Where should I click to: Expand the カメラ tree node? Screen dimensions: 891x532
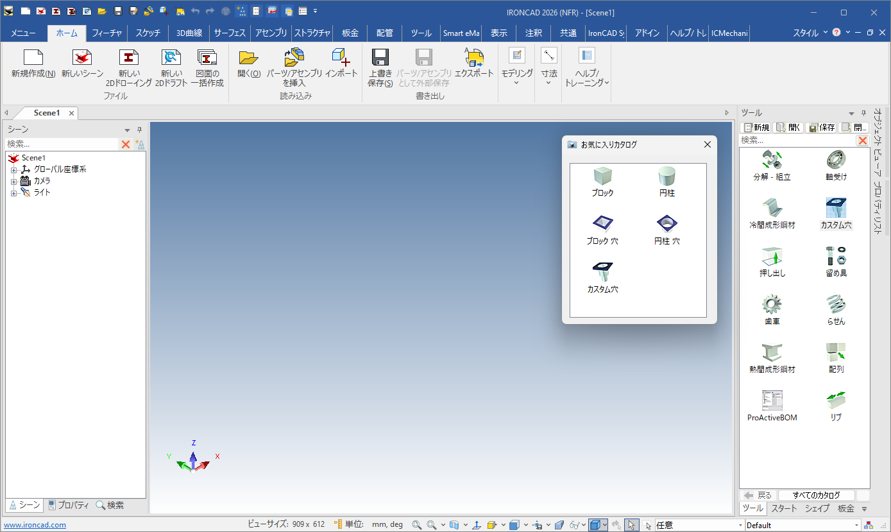pos(13,182)
